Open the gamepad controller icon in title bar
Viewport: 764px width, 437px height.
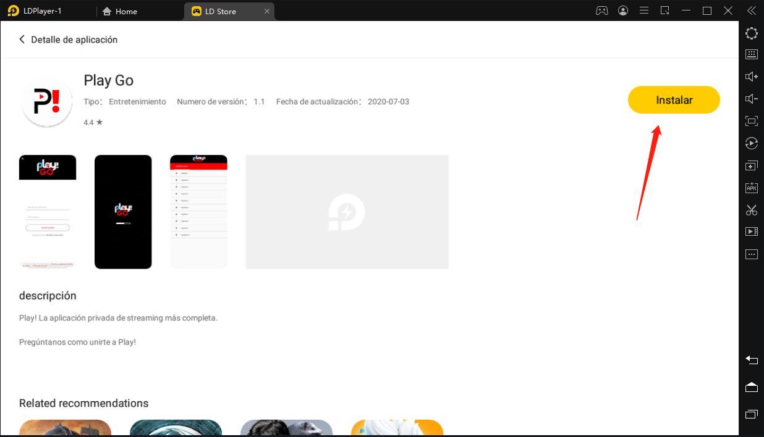(601, 10)
